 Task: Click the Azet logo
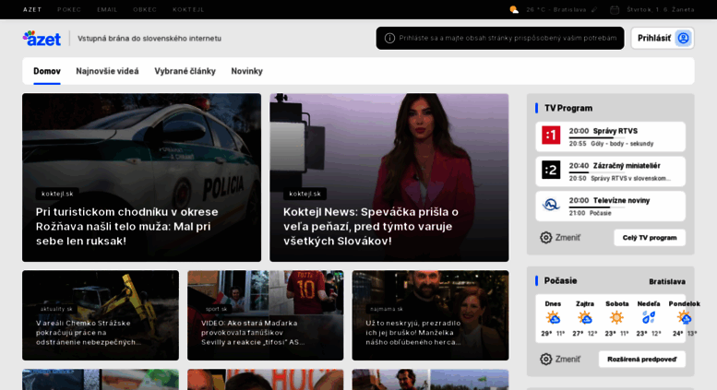click(42, 39)
